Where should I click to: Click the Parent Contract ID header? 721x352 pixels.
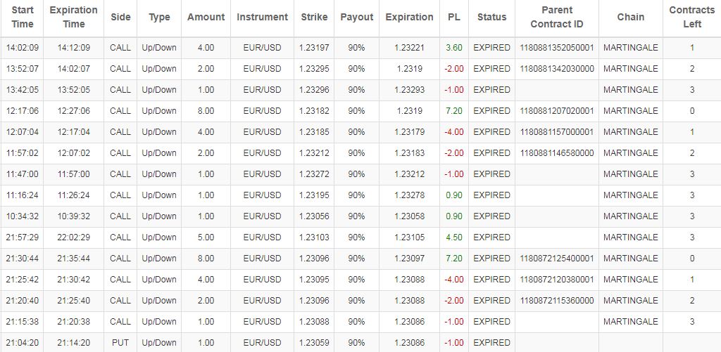(556, 17)
